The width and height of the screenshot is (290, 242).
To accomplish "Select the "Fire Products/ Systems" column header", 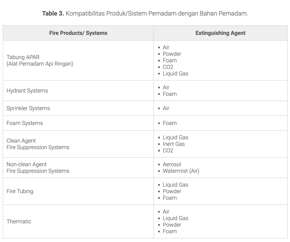I will click(x=78, y=33).
